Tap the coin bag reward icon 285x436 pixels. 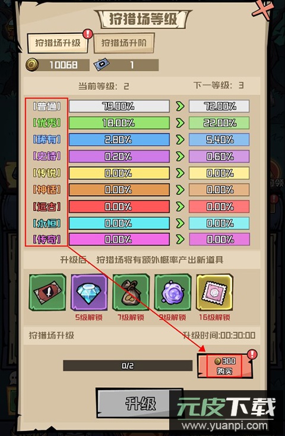pos(131,292)
